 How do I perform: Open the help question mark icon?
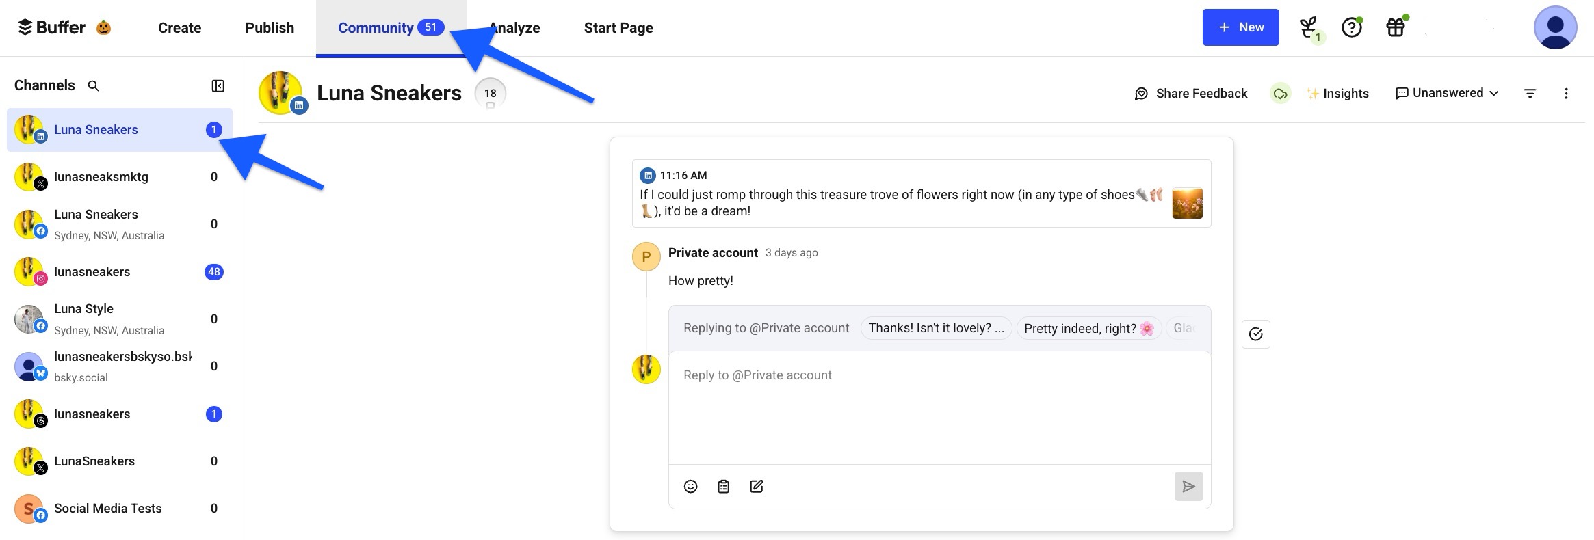coord(1351,27)
